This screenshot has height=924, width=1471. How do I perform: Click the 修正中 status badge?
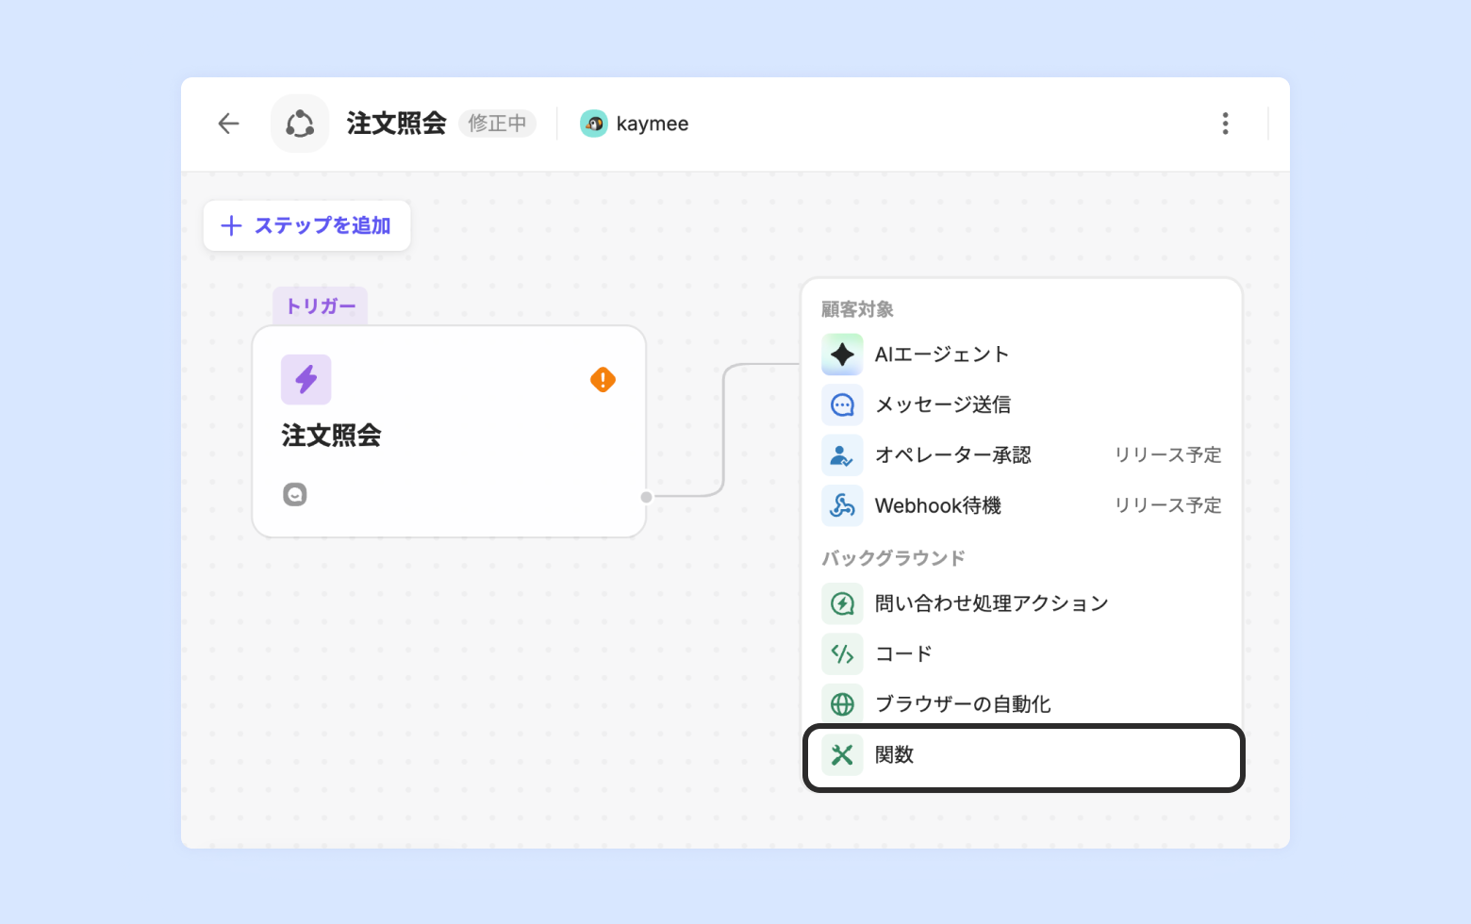497,124
